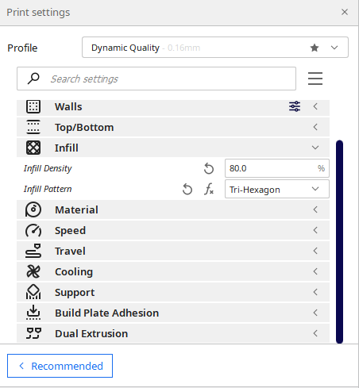Click the Dual Extrusion icon

point(33,333)
